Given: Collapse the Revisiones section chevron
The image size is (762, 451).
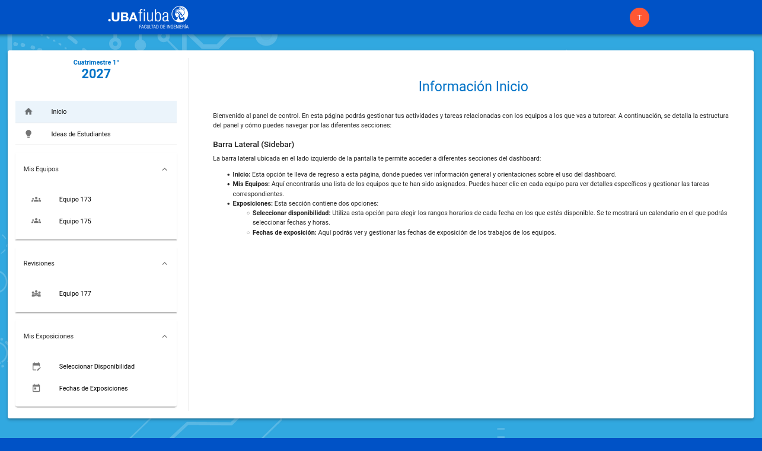Looking at the screenshot, I should point(165,263).
